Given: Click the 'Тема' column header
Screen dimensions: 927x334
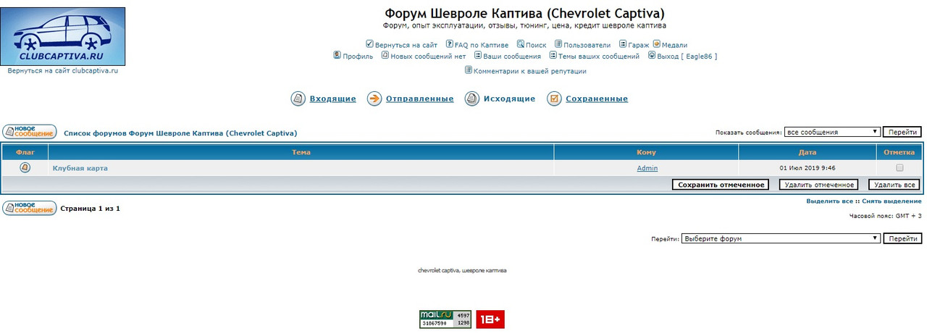Looking at the screenshot, I should click(301, 152).
